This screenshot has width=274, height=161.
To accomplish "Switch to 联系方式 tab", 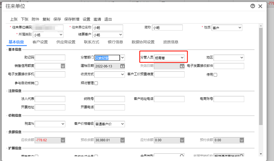I will [91, 42].
